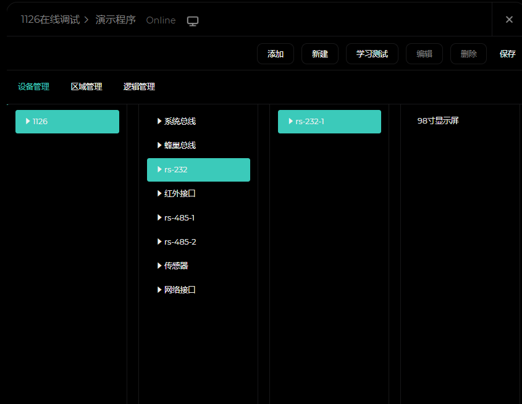Expand the rs-485-1 arrow
This screenshot has height=404, width=522.
(159, 217)
